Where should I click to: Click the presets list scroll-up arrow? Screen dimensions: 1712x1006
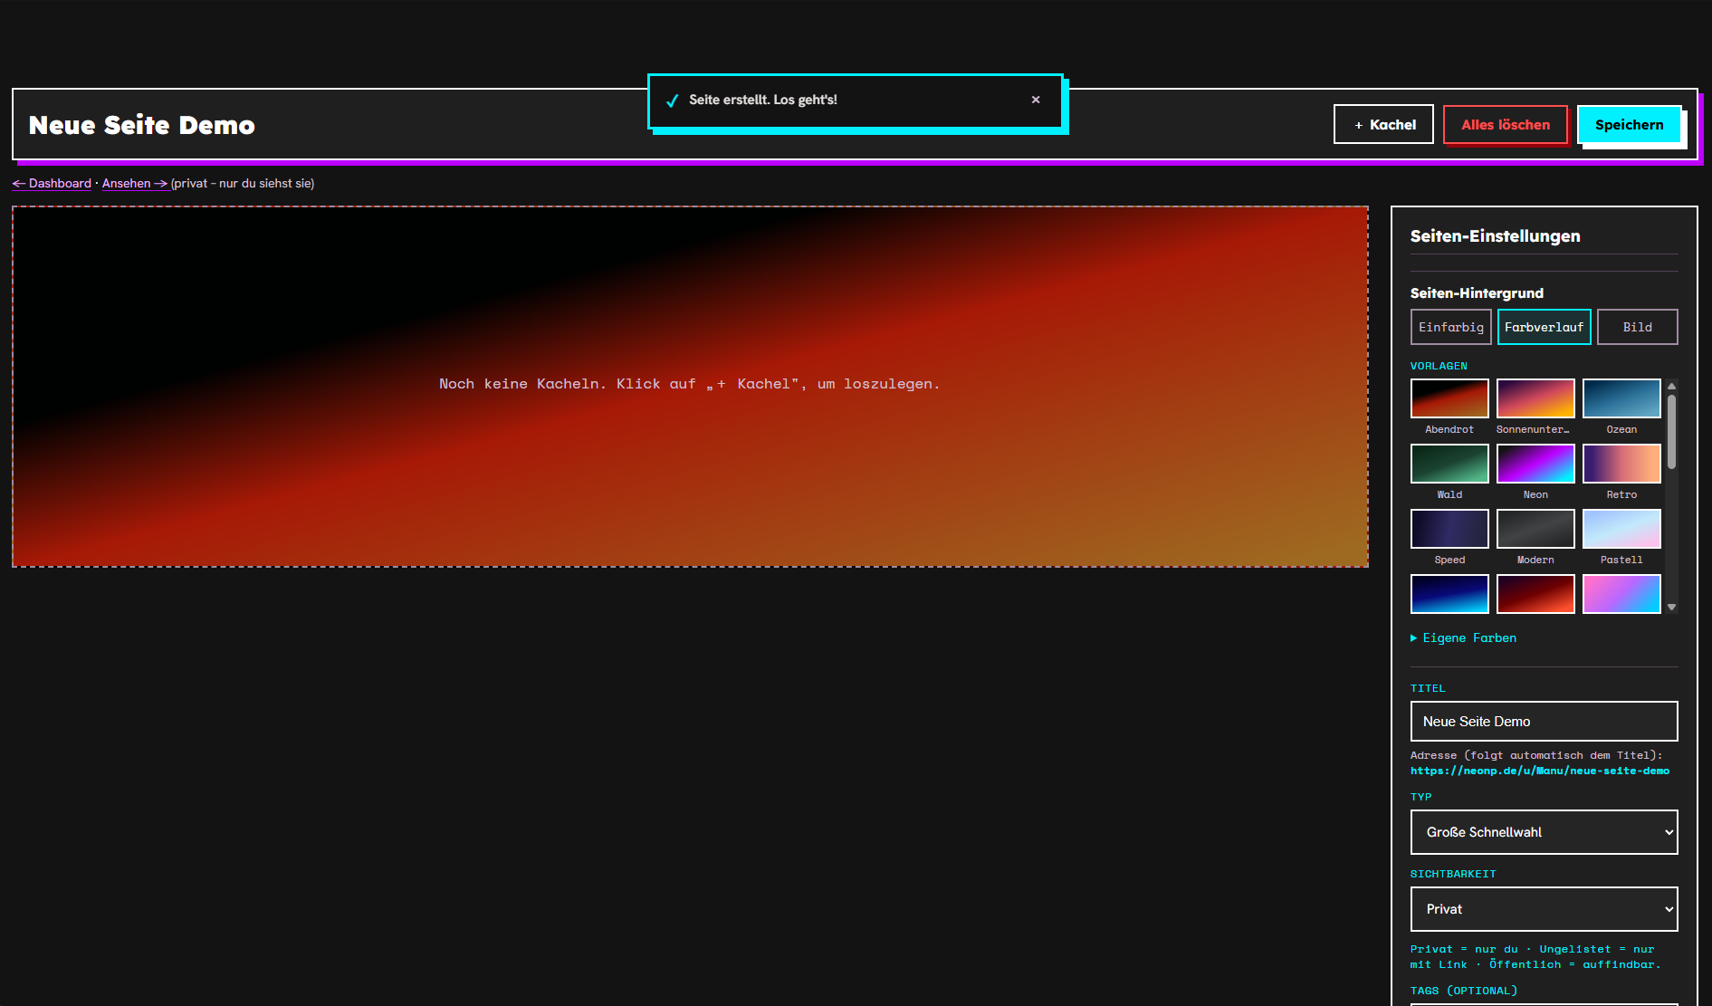click(1672, 386)
